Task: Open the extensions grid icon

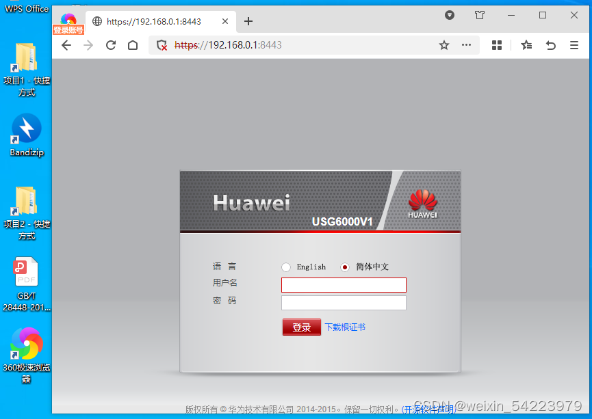Action: click(x=497, y=45)
